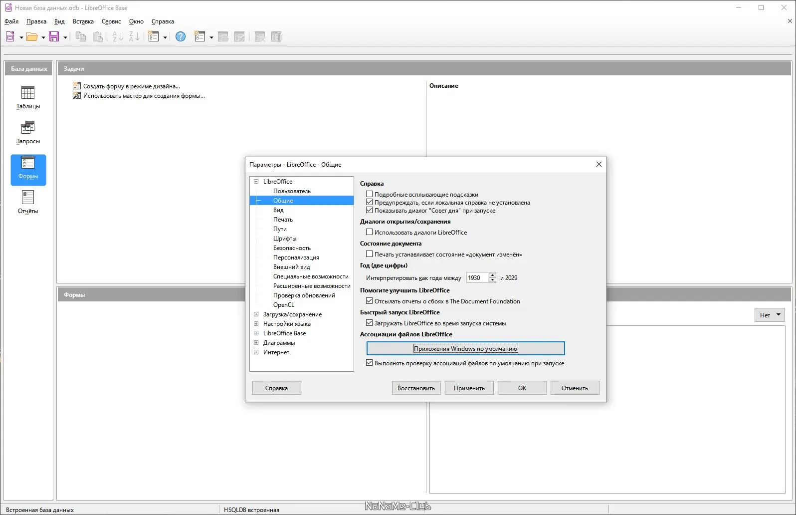Toggle Отсылать отчеты о сбоях checkbox
The image size is (796, 515).
pos(370,301)
